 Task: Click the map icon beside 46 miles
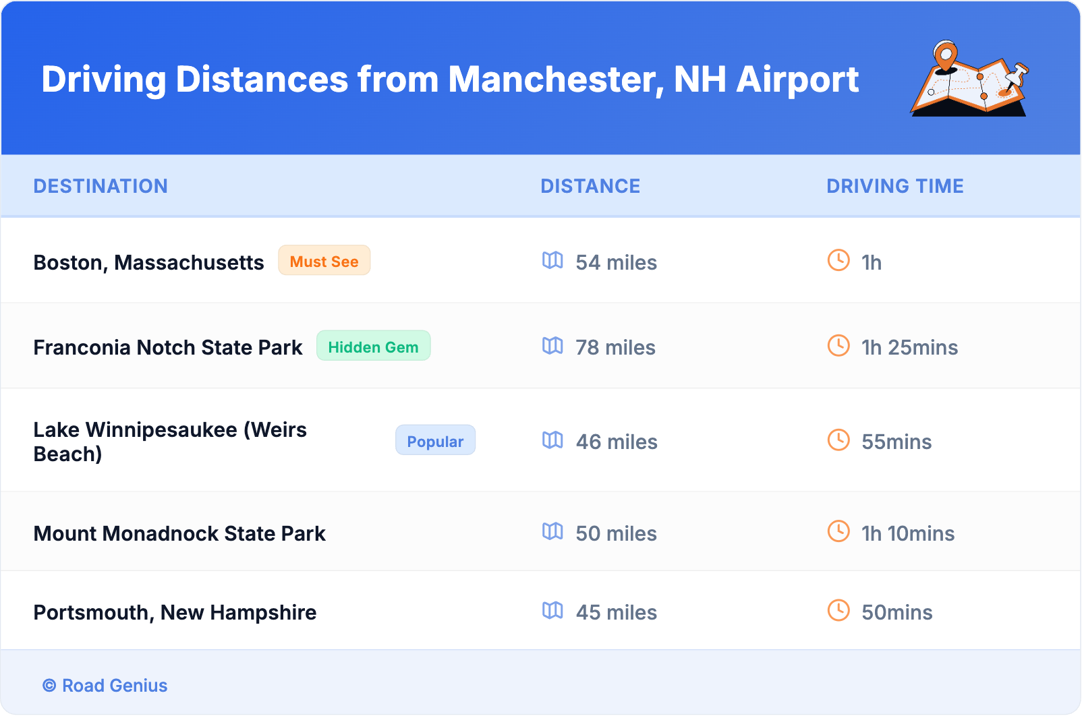(x=552, y=440)
